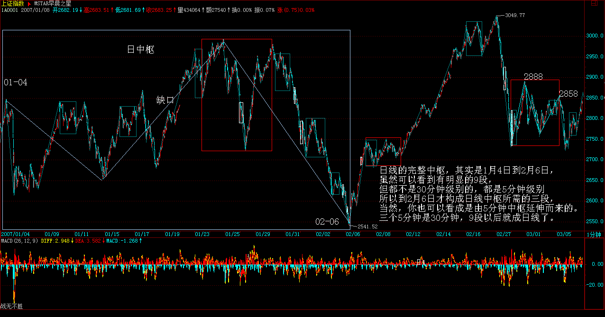This screenshot has width=605, height=317.
Task: Click the 2858 annotation label
Action: (x=568, y=94)
